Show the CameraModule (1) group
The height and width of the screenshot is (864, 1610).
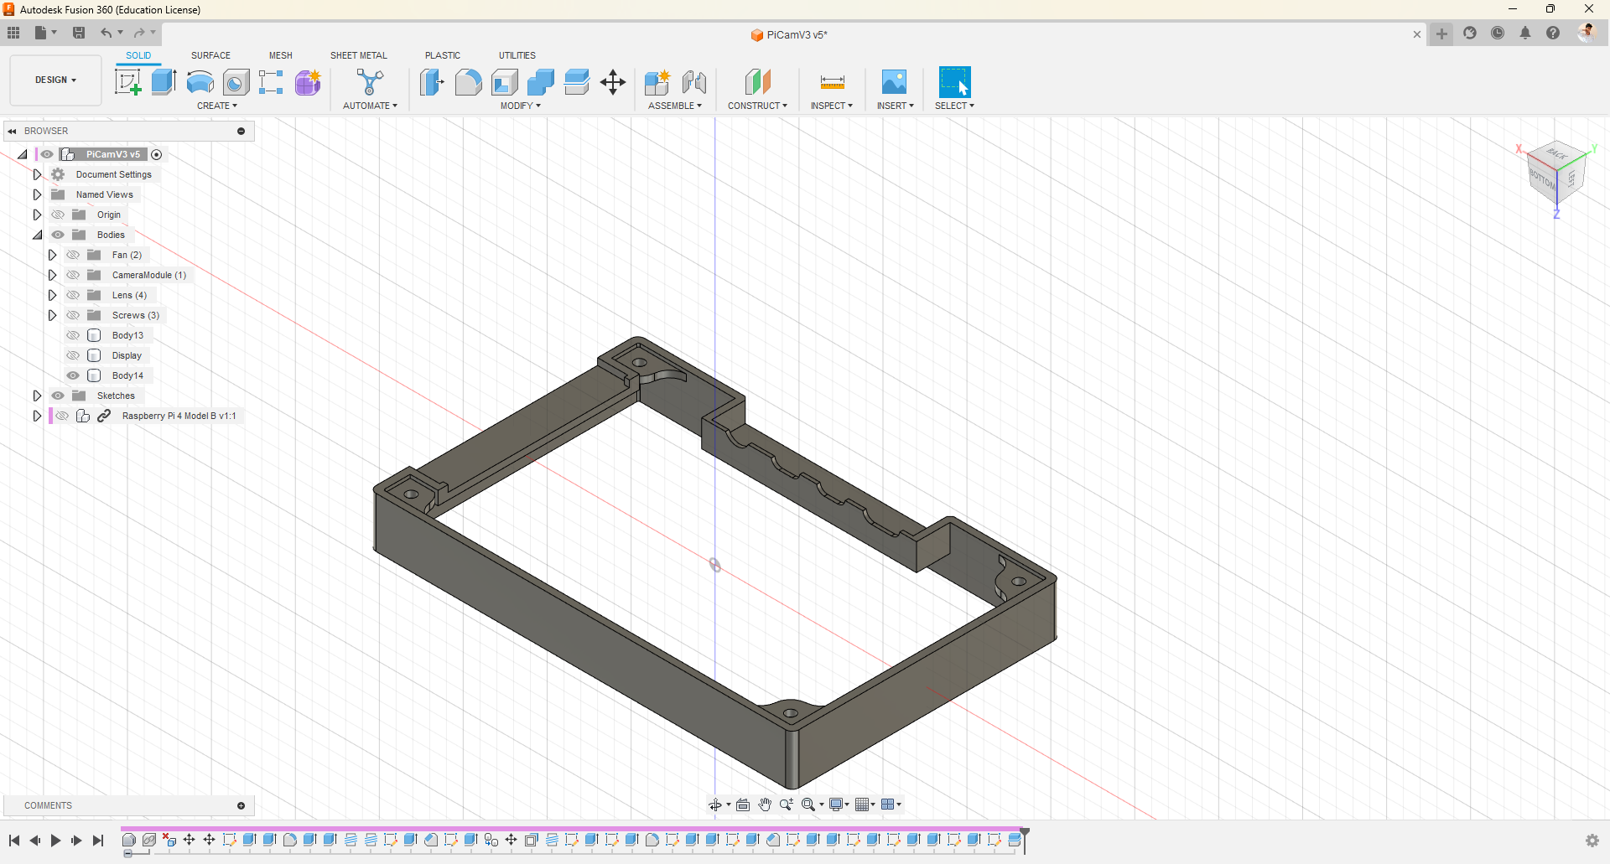click(x=73, y=275)
